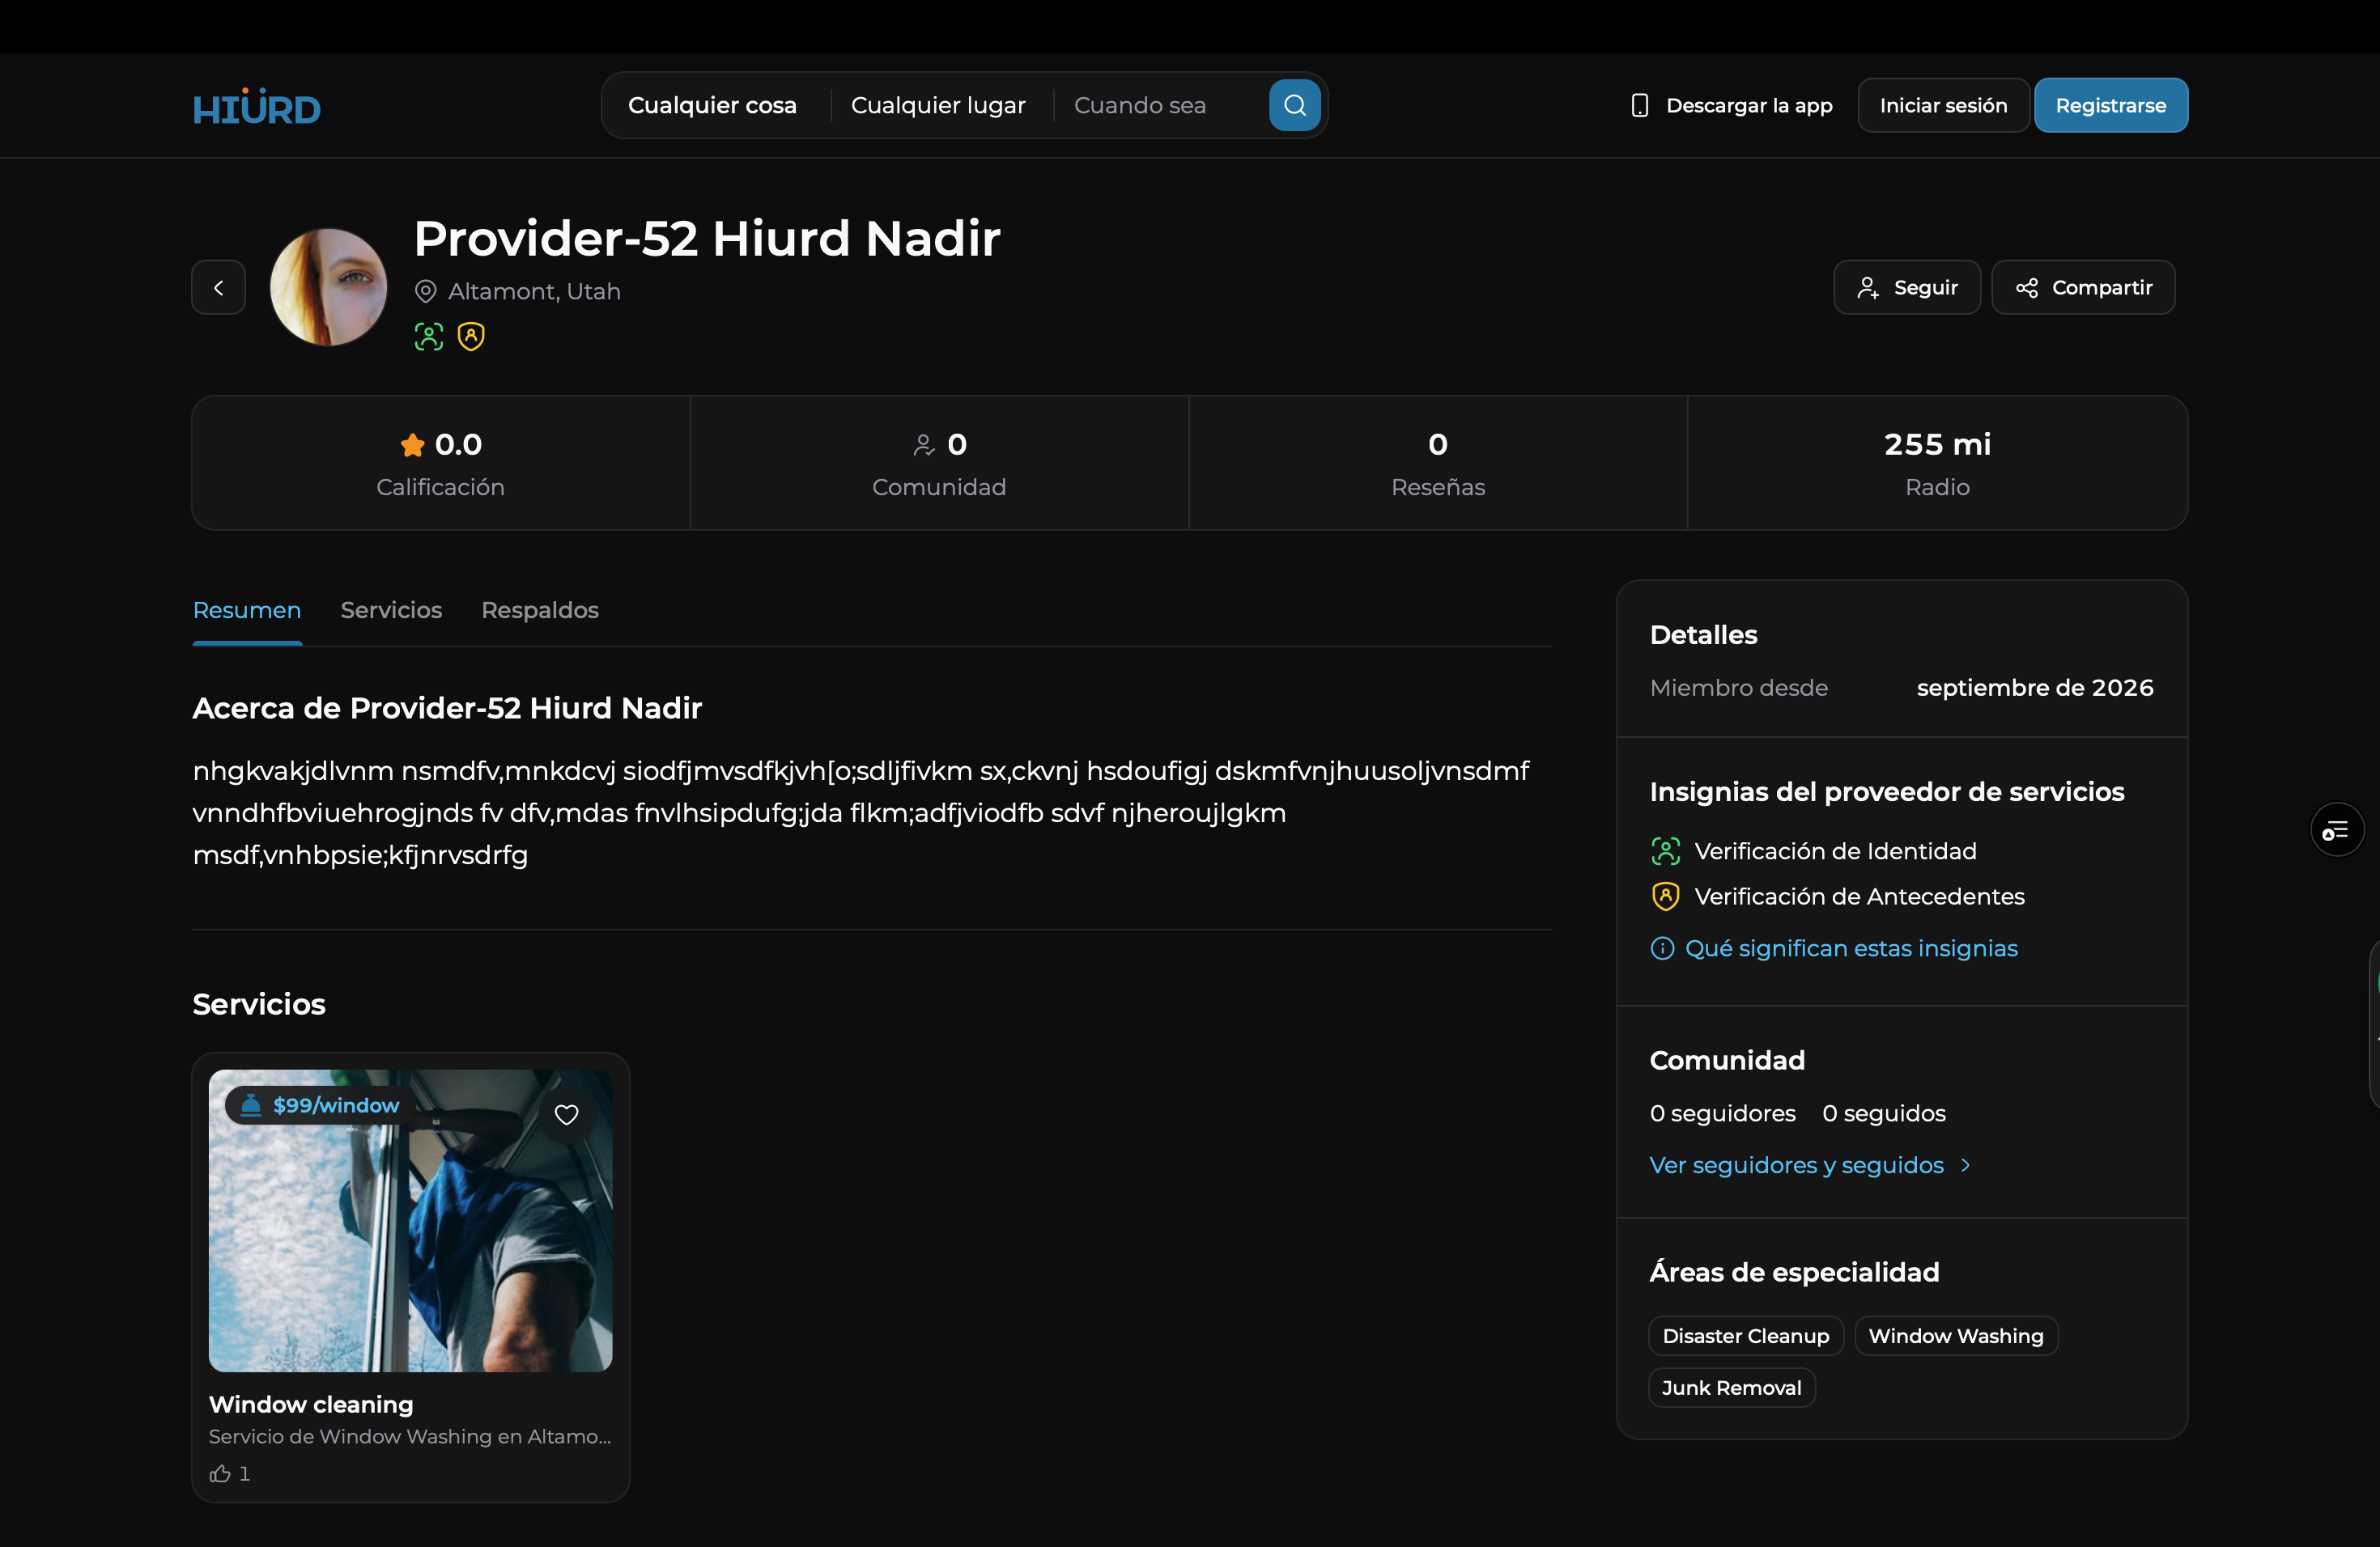Viewport: 2380px width, 1547px height.
Task: Click green identity verification badge under name
Action: pyautogui.click(x=428, y=337)
